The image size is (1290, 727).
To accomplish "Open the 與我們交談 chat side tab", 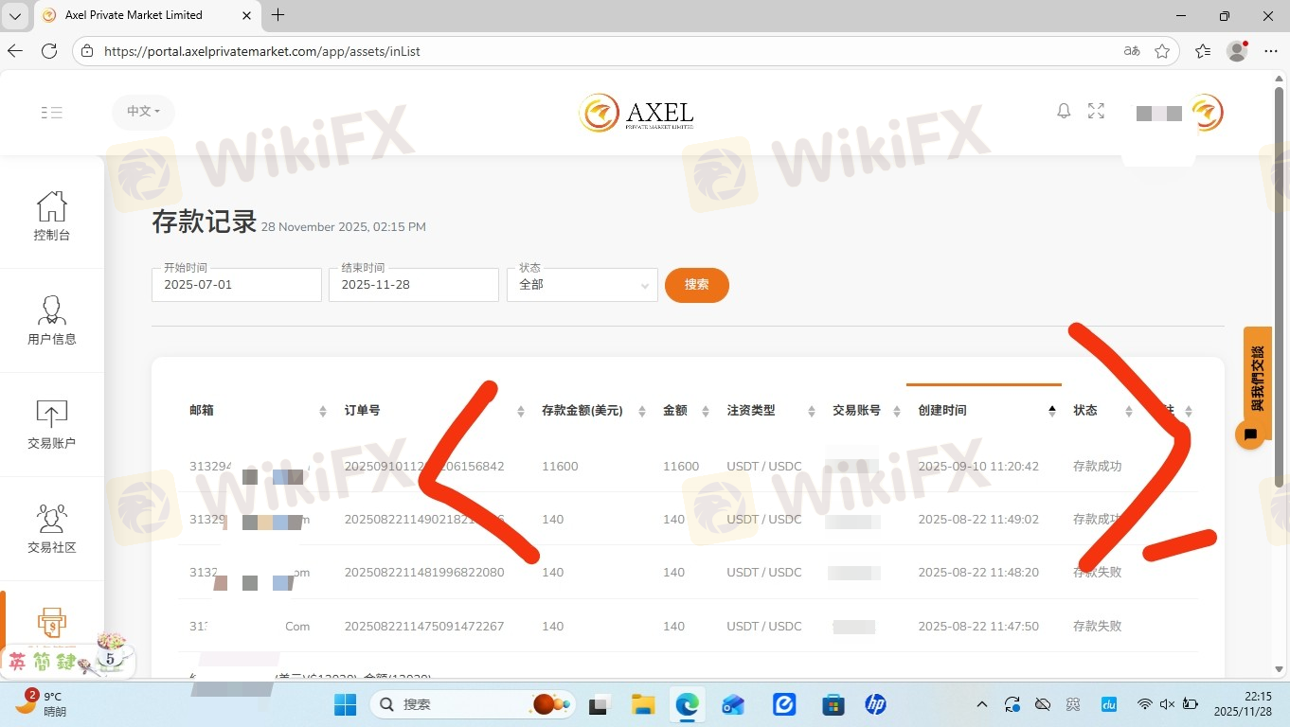I will 1258,377.
